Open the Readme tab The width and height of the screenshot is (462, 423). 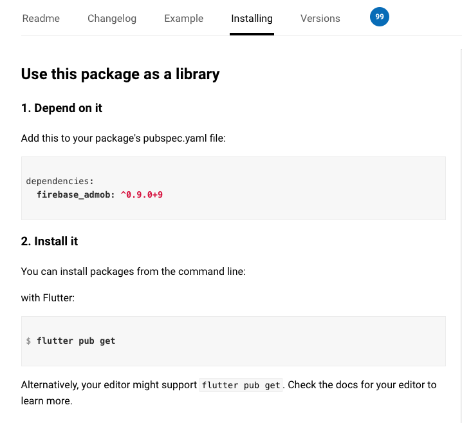41,18
